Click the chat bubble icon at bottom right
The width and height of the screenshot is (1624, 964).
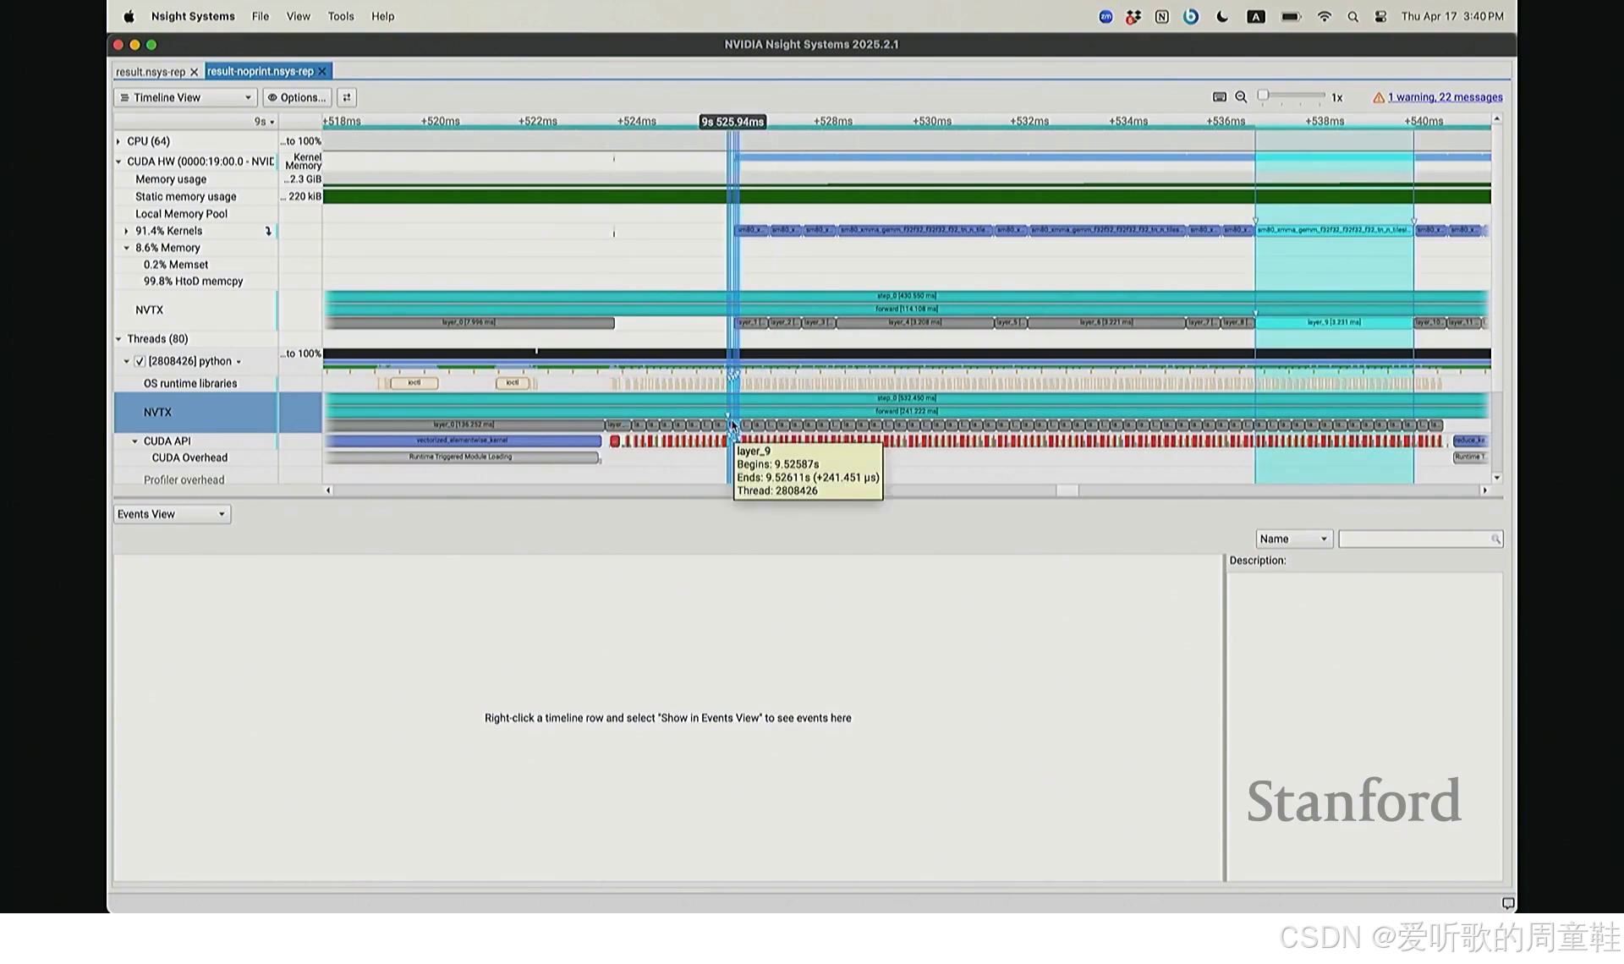tap(1507, 903)
